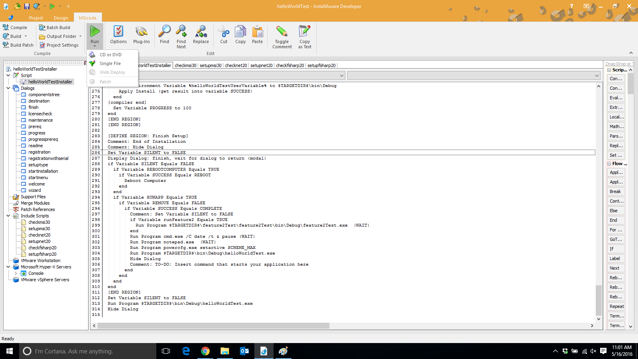Open the Output Folder dropdown
Viewport: 638px width, 359px height.
tap(80, 36)
